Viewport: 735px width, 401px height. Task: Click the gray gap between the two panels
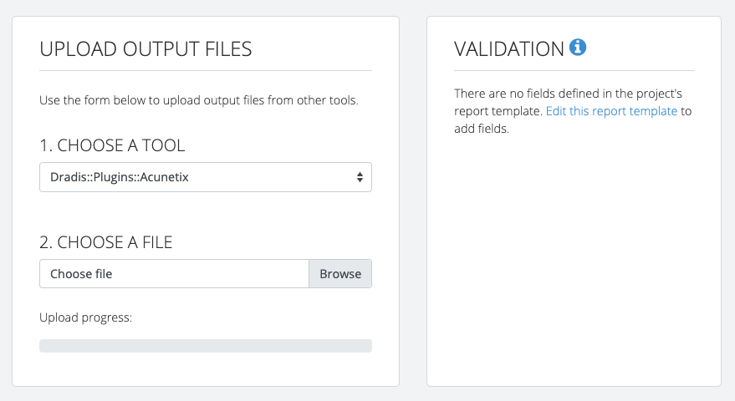413,201
